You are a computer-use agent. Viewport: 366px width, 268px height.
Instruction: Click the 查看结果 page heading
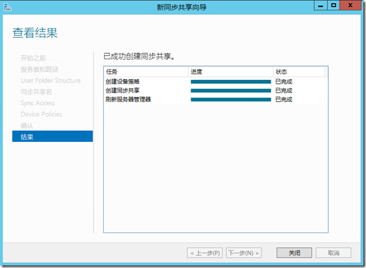tap(35, 33)
